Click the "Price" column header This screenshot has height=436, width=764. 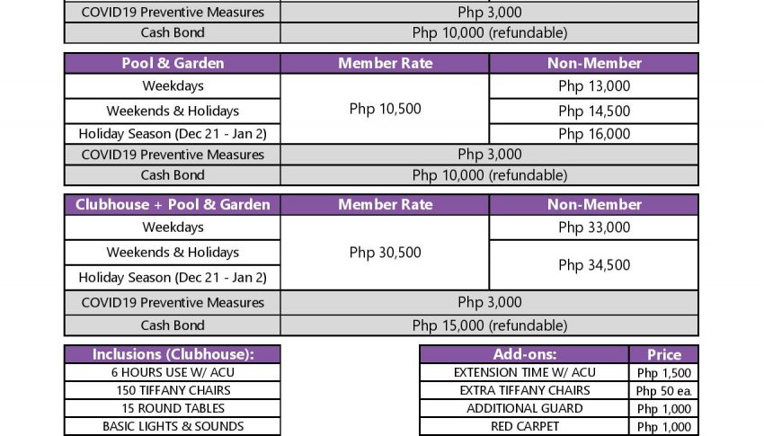(664, 354)
